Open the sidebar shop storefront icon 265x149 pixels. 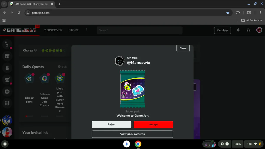[7, 56]
